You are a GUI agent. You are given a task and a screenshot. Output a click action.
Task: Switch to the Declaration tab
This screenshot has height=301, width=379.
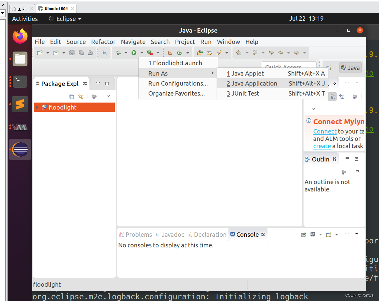(x=207, y=234)
